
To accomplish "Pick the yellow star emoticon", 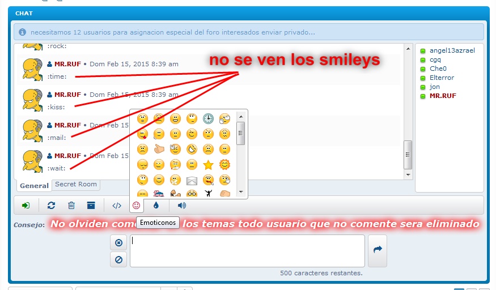I will pos(208,165).
